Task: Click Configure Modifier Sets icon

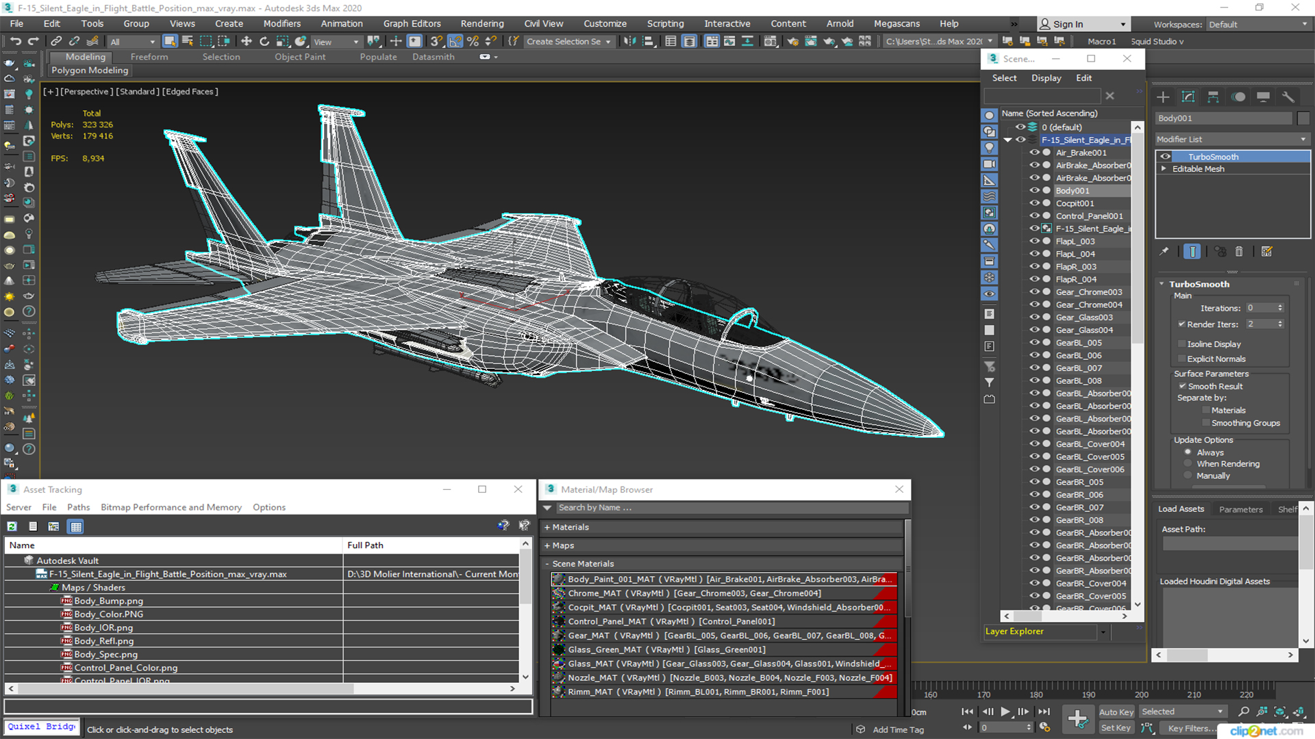Action: point(1267,252)
